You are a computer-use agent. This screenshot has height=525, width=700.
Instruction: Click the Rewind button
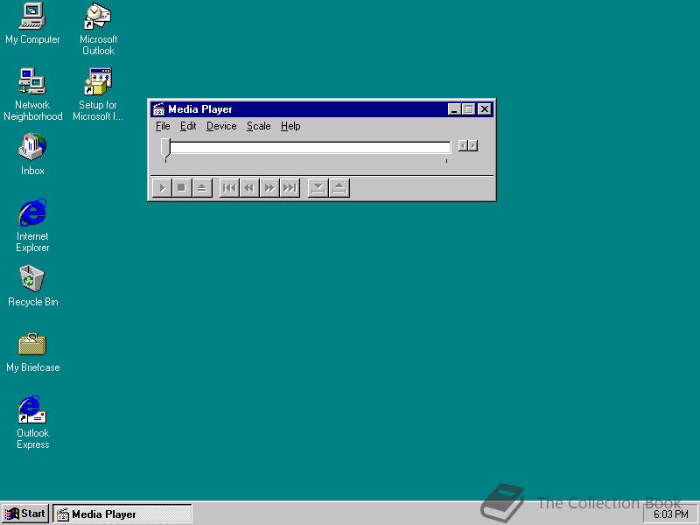click(x=249, y=188)
